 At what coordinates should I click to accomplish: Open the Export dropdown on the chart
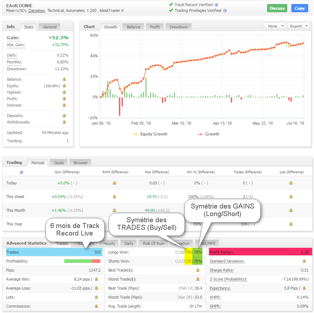[298, 26]
